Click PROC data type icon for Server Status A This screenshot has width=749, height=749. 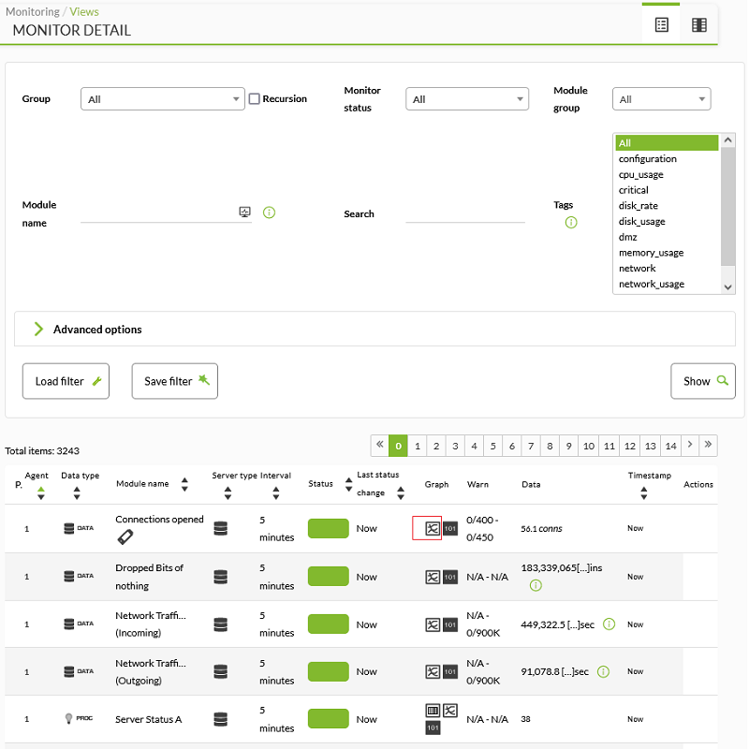pos(79,718)
